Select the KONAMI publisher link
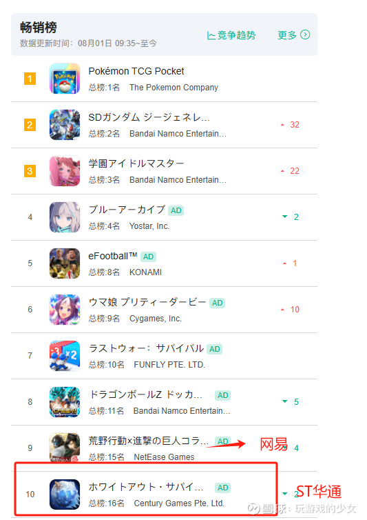The height and width of the screenshot is (520, 367). 145,272
